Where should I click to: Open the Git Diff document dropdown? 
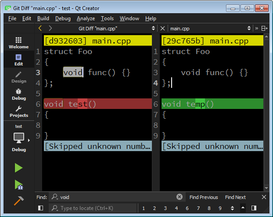point(153,28)
